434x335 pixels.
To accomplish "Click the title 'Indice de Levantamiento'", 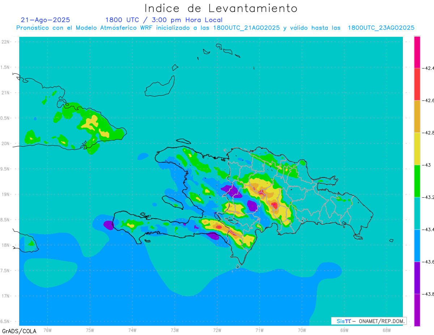I will [221, 8].
